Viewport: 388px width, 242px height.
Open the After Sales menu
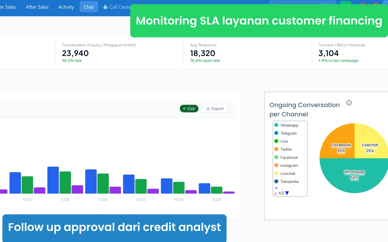(37, 7)
